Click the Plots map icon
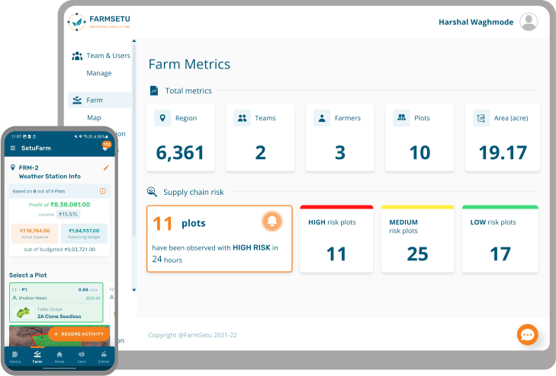556x376 pixels. 400,118
